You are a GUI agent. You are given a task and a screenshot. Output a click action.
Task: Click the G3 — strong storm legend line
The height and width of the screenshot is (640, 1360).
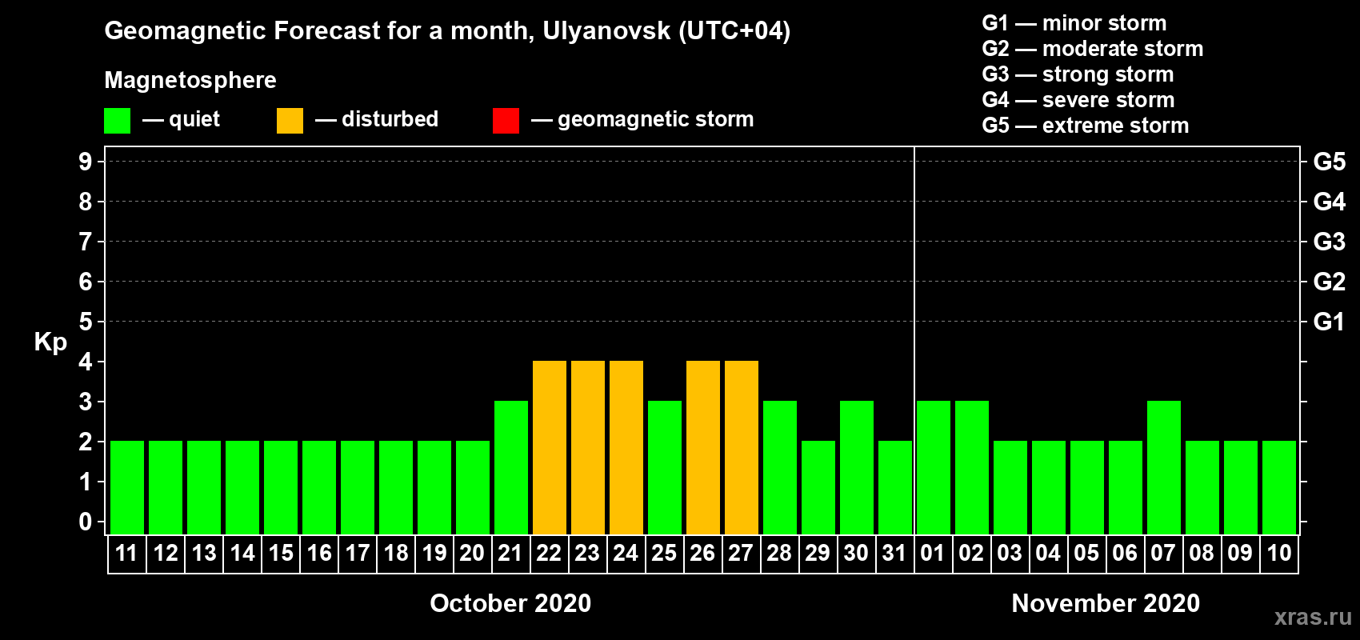click(x=1078, y=74)
